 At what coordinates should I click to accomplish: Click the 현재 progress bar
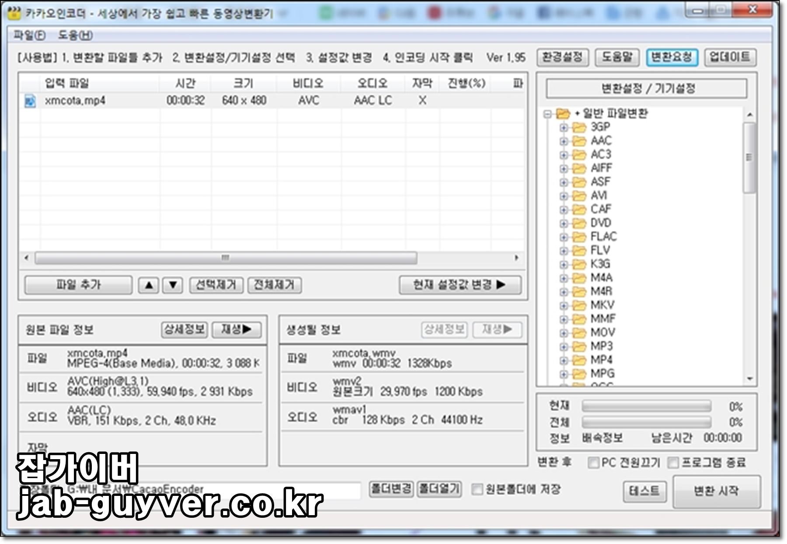646,407
